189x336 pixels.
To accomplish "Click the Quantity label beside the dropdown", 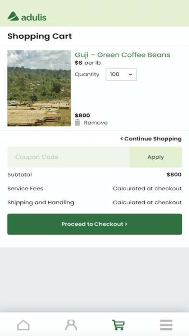I will 87,74.
